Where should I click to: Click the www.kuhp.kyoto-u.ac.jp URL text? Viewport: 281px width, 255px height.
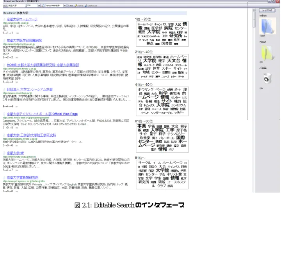point(19,44)
